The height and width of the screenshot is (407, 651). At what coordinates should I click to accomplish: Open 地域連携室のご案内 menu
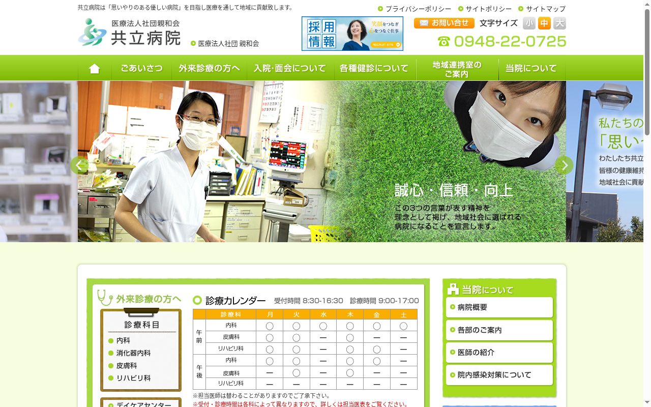pos(457,69)
